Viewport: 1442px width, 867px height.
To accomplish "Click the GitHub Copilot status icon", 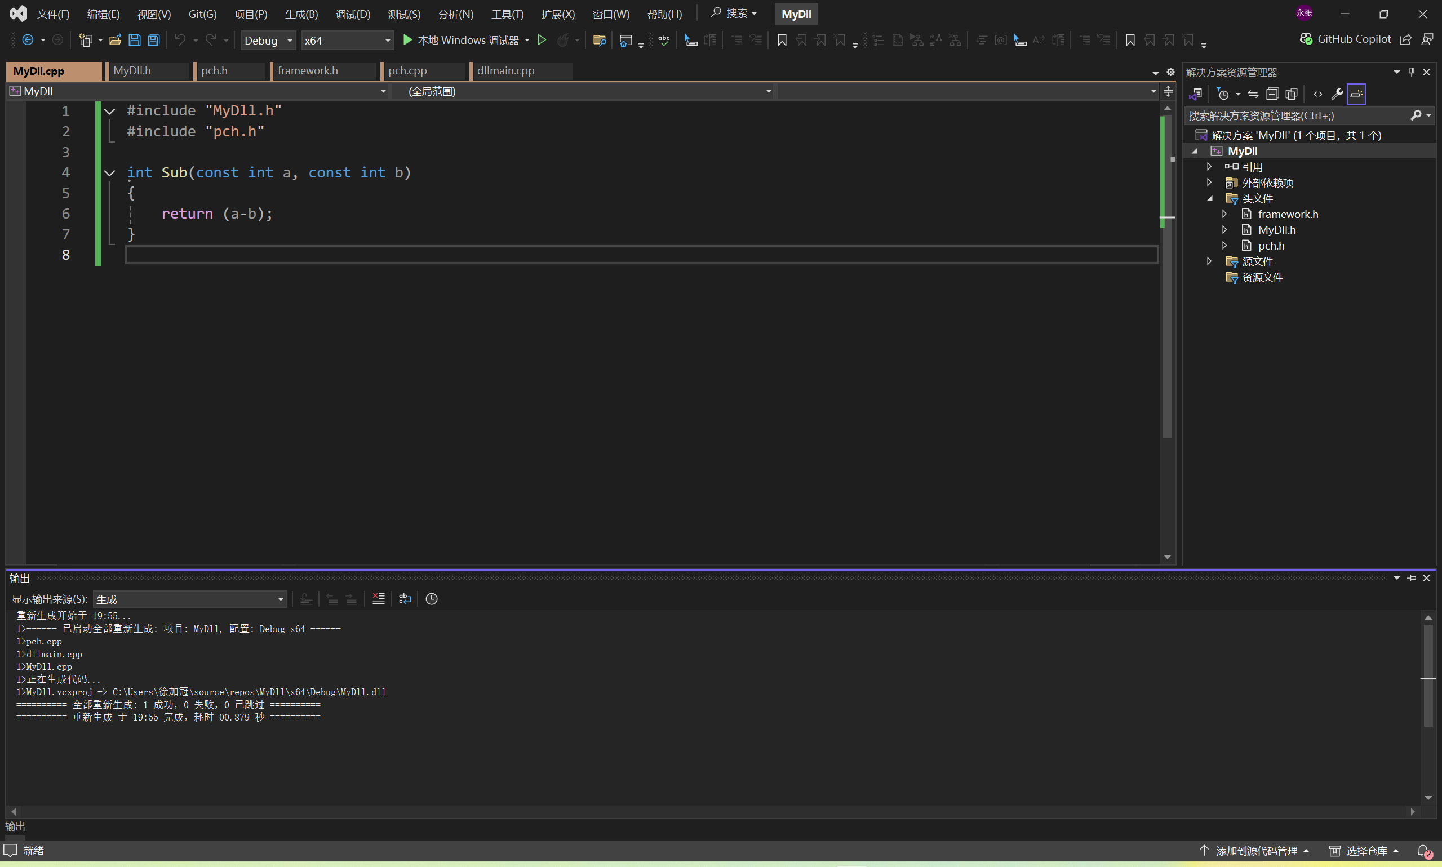I will [1306, 39].
